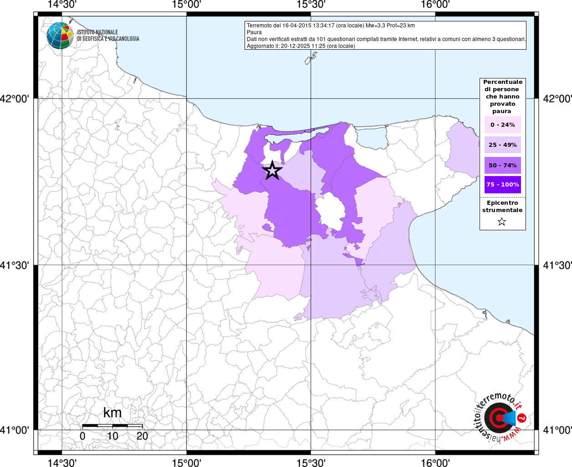
Task: Click the scale bar '20' value
Action: (x=142, y=436)
